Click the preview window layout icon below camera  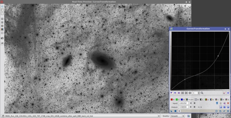[2, 44]
